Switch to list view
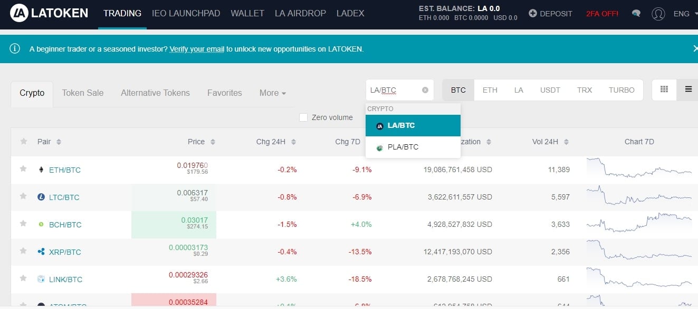The height and width of the screenshot is (309, 698). tap(688, 89)
